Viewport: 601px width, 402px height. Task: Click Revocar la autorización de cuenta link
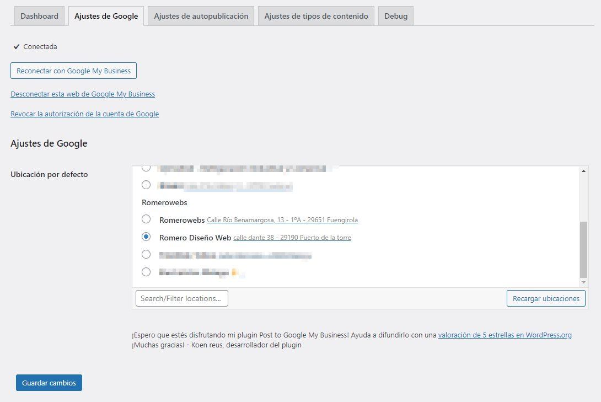coord(84,114)
